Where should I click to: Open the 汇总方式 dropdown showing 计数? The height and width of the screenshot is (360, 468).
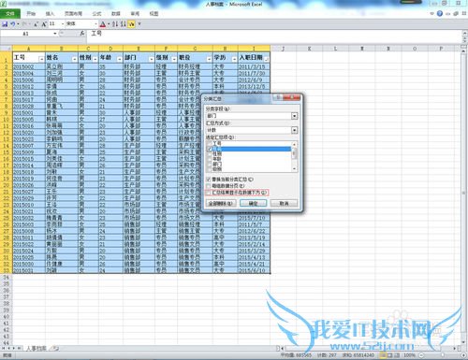tap(294, 130)
